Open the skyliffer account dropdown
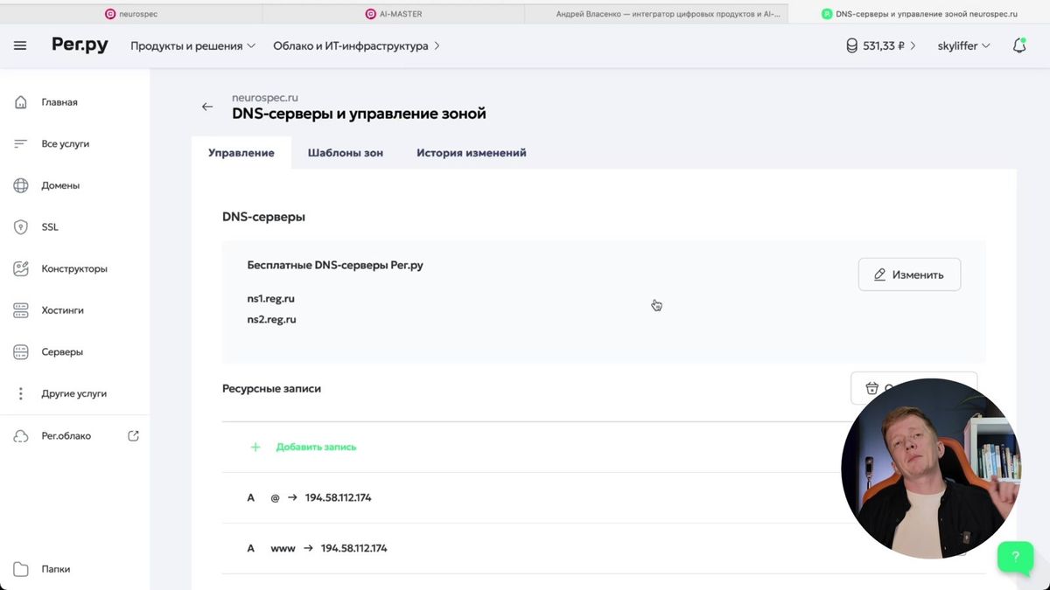 pyautogui.click(x=963, y=45)
